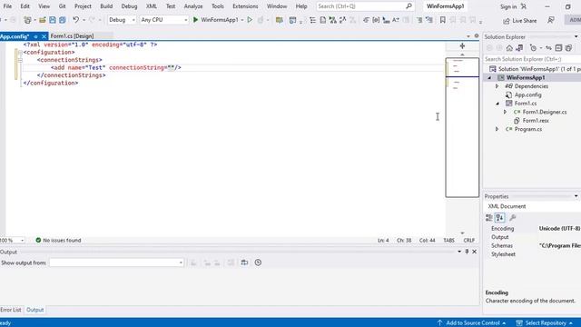The width and height of the screenshot is (581, 327).
Task: Open the File menu
Action: click(x=7, y=6)
